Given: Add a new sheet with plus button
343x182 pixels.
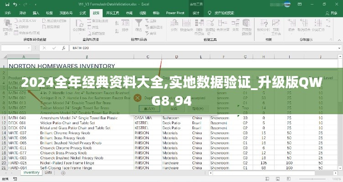Looking at the screenshot, I should point(63,173).
